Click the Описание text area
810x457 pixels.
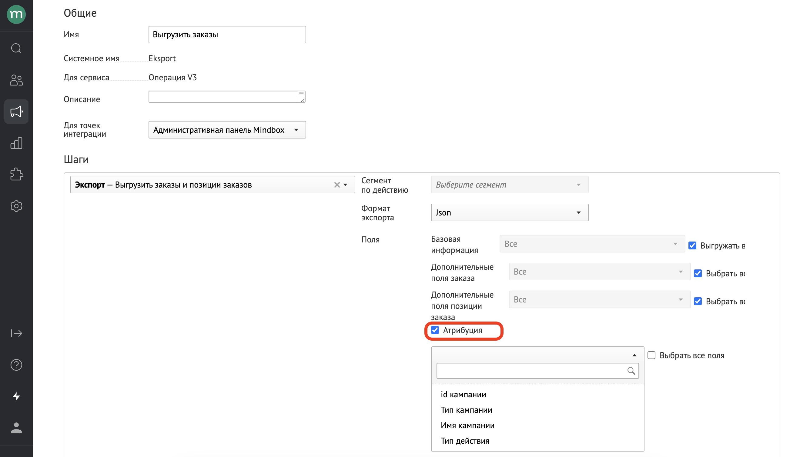227,97
